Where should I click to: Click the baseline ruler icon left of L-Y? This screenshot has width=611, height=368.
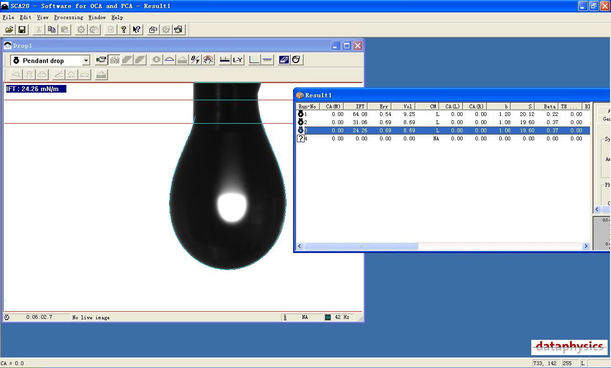click(224, 60)
